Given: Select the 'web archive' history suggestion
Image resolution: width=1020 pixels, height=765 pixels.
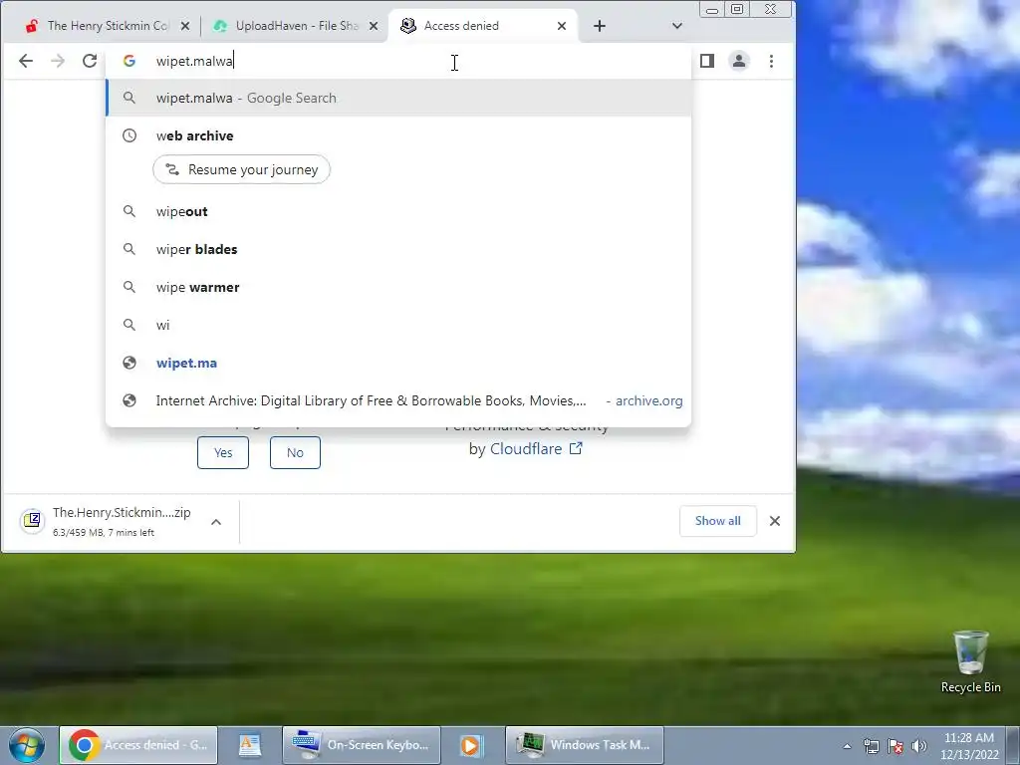Looking at the screenshot, I should point(398,135).
